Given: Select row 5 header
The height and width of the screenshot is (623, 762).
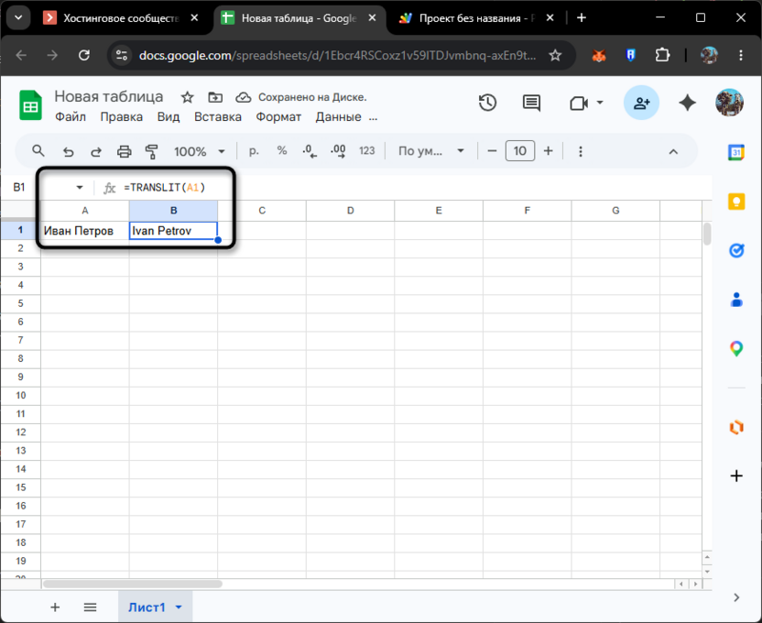Looking at the screenshot, I should pyautogui.click(x=20, y=304).
